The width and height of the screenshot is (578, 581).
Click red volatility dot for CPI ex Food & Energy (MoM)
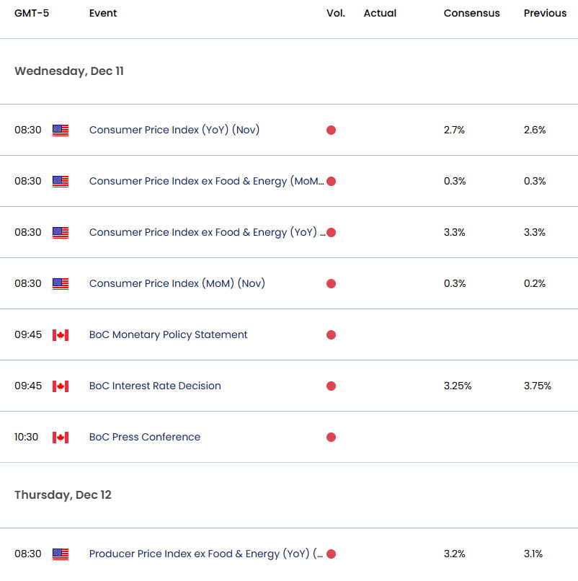tap(332, 181)
